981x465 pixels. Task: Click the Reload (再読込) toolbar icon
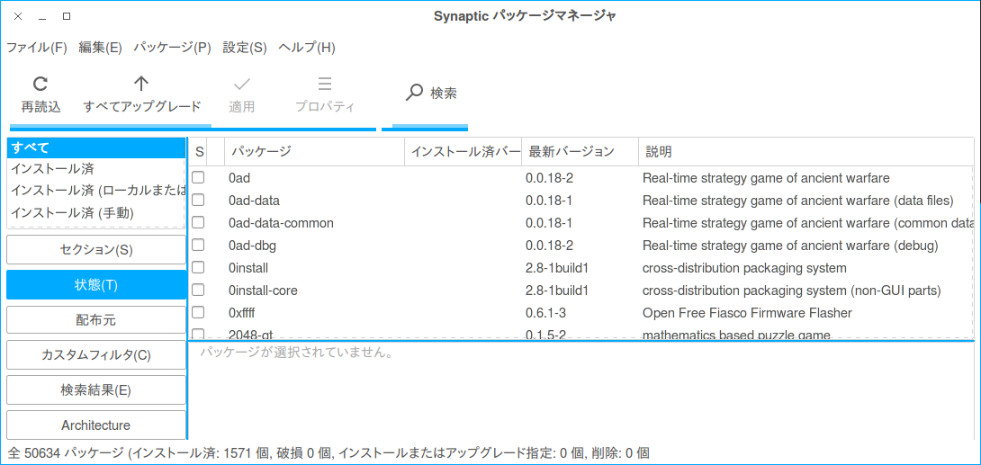[x=40, y=84]
